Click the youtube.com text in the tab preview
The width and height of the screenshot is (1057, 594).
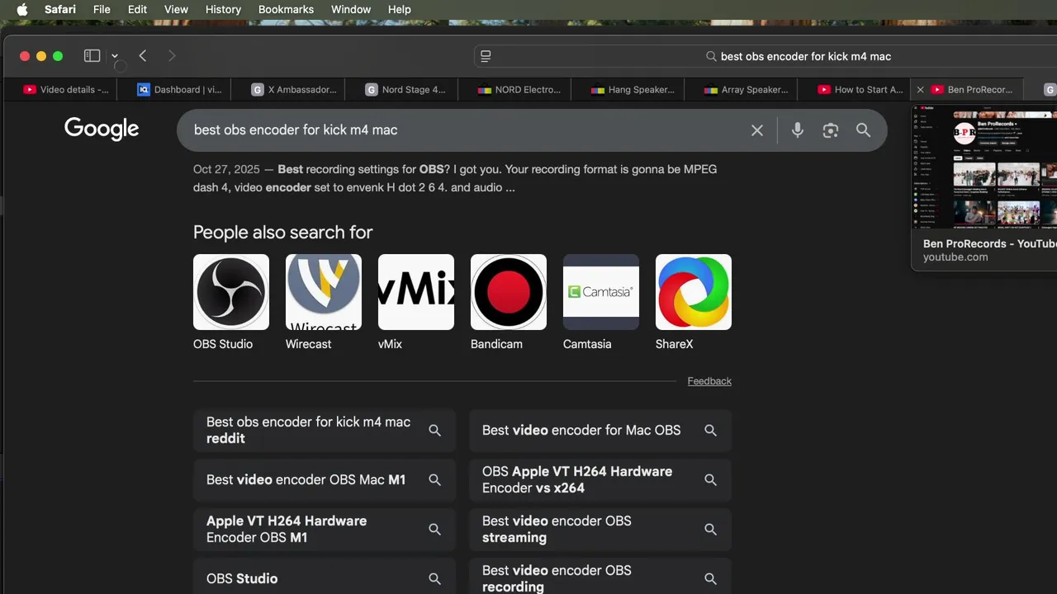955,257
